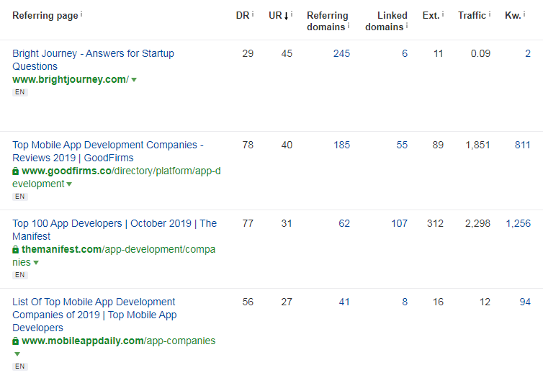543x378 pixels.
Task: Click keywords value 94
Action: tap(525, 302)
